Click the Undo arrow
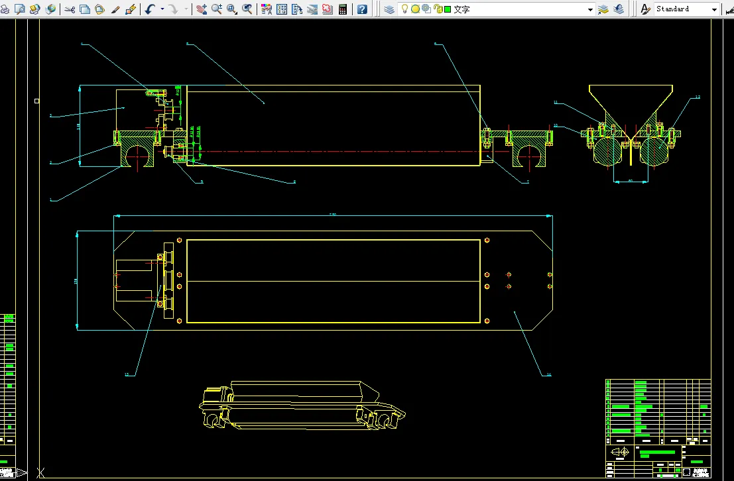 (150, 9)
